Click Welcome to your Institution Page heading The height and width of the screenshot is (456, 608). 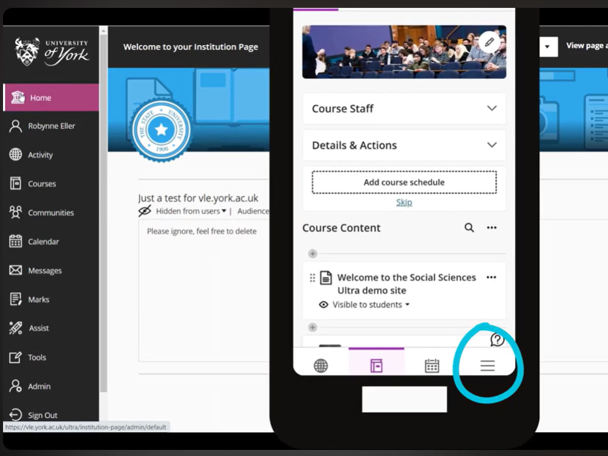coord(190,47)
